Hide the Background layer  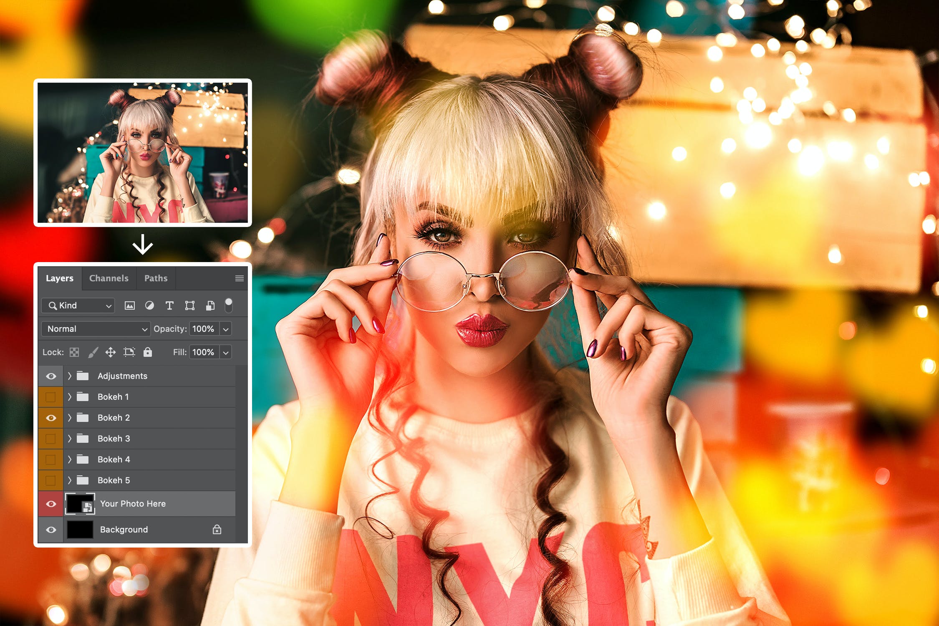[51, 530]
